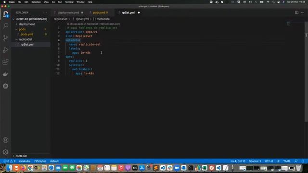
Task: Open the Kubernetes view
Action: (5, 86)
